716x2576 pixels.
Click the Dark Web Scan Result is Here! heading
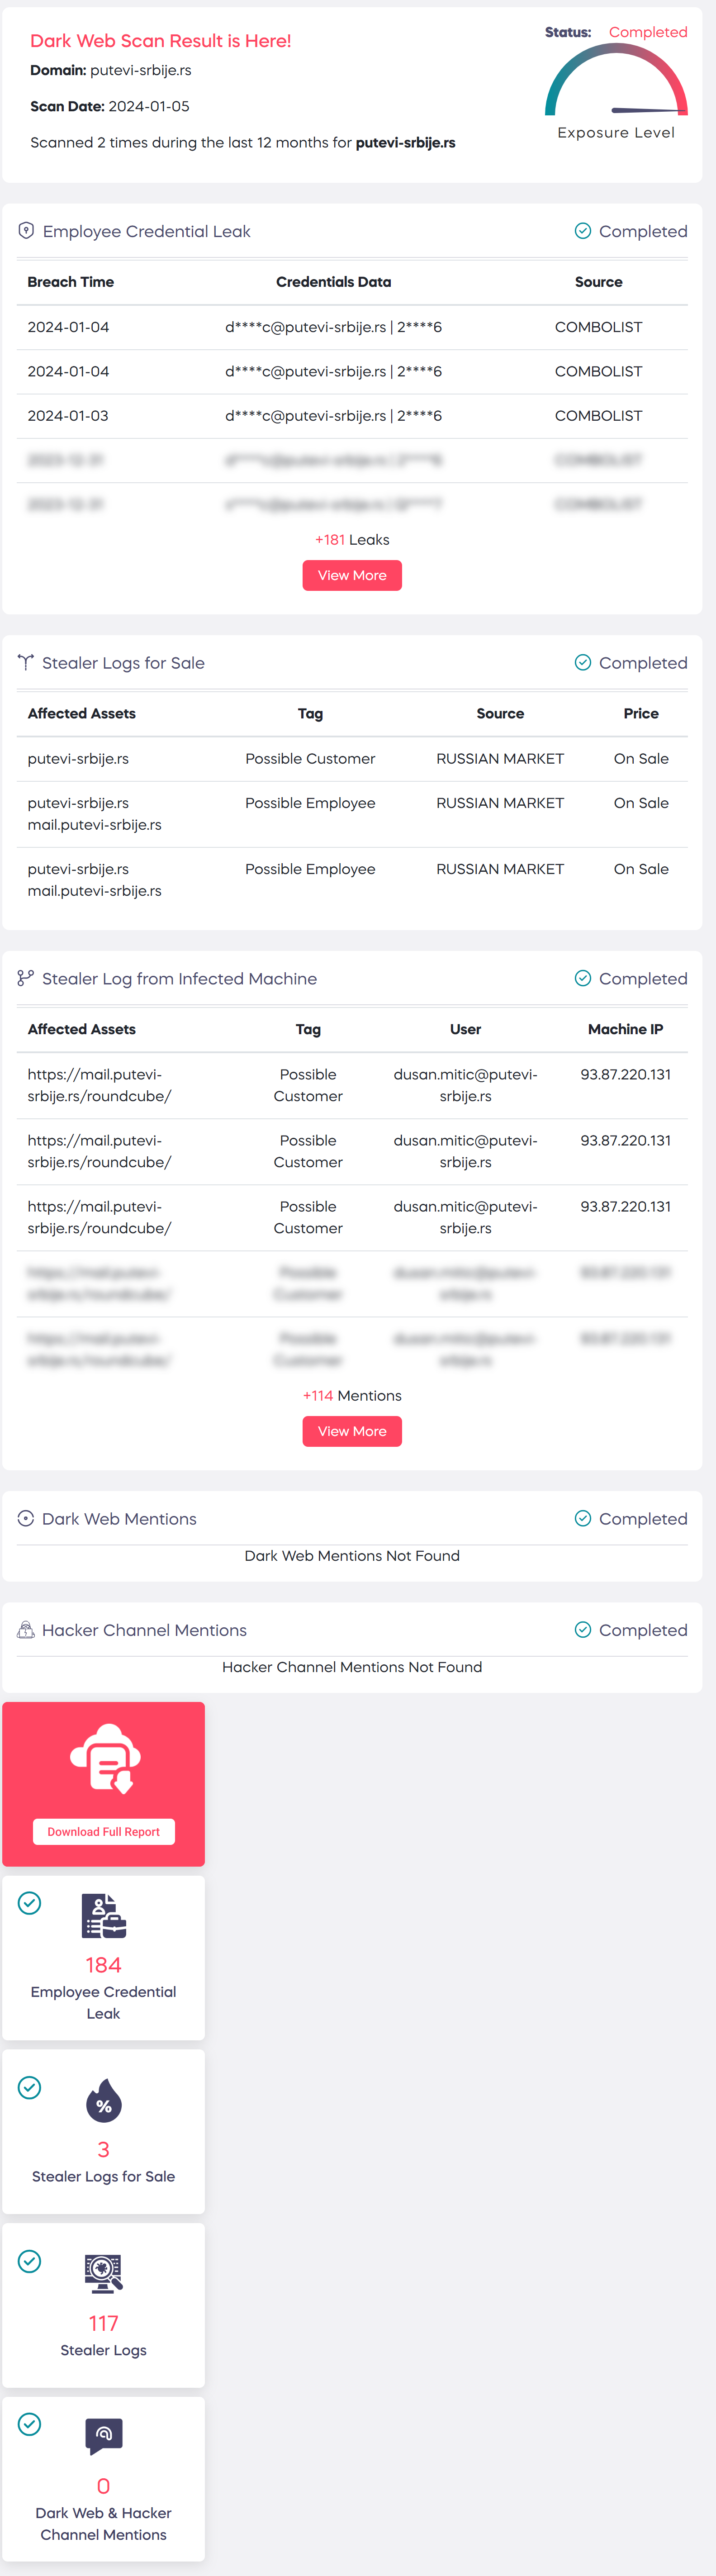[x=161, y=41]
